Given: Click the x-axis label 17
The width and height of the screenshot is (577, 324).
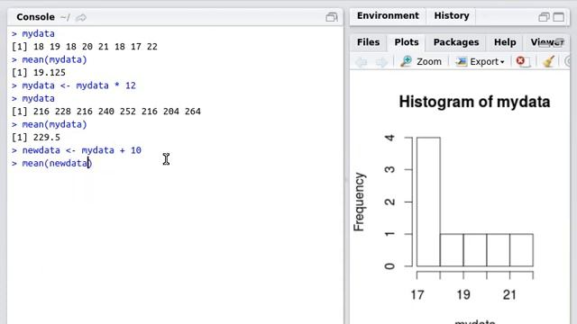Looking at the screenshot, I should tap(417, 294).
